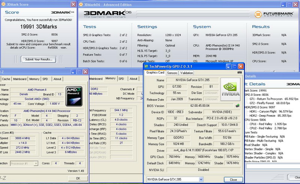Select GT2 - Firefly Forest result

point(270,103)
